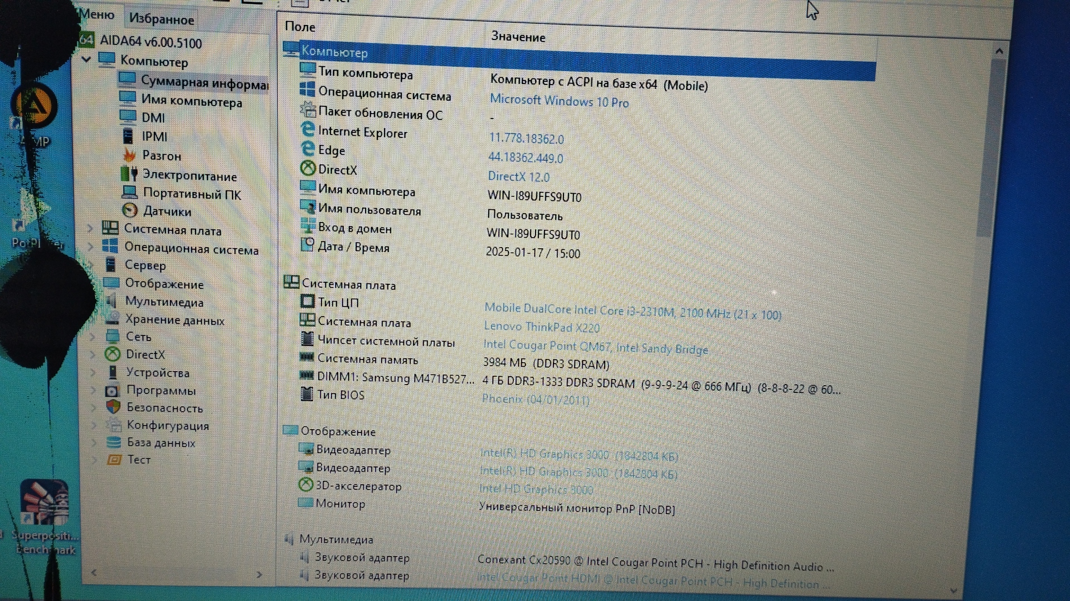
Task: Open the Microsoft Windows 10 Pro link
Action: pyautogui.click(x=559, y=101)
